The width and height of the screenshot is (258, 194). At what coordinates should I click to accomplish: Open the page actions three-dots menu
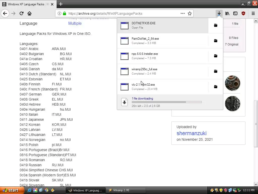pos(182,13)
